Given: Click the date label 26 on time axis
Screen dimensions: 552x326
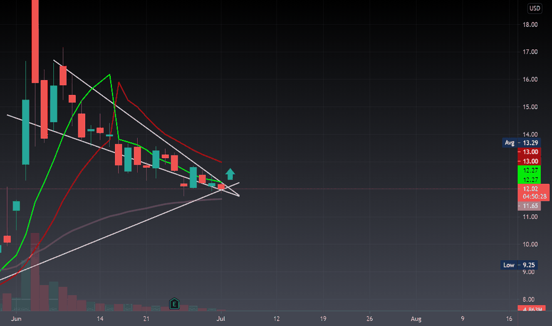Looking at the screenshot, I should click(370, 319).
